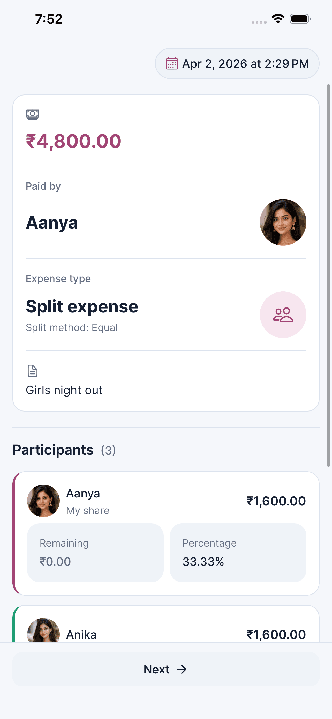Tap Aanya's large payer avatar
This screenshot has width=332, height=719.
283,222
